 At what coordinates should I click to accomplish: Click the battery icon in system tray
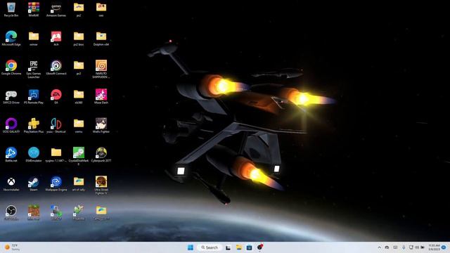[x=423, y=247]
